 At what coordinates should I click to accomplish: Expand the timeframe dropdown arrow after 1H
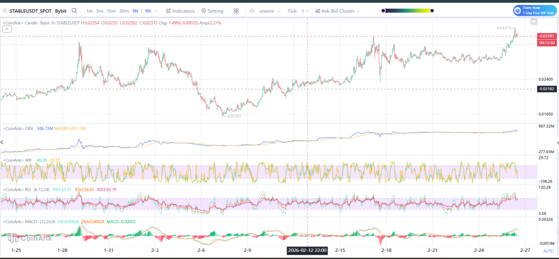pyautogui.click(x=157, y=10)
